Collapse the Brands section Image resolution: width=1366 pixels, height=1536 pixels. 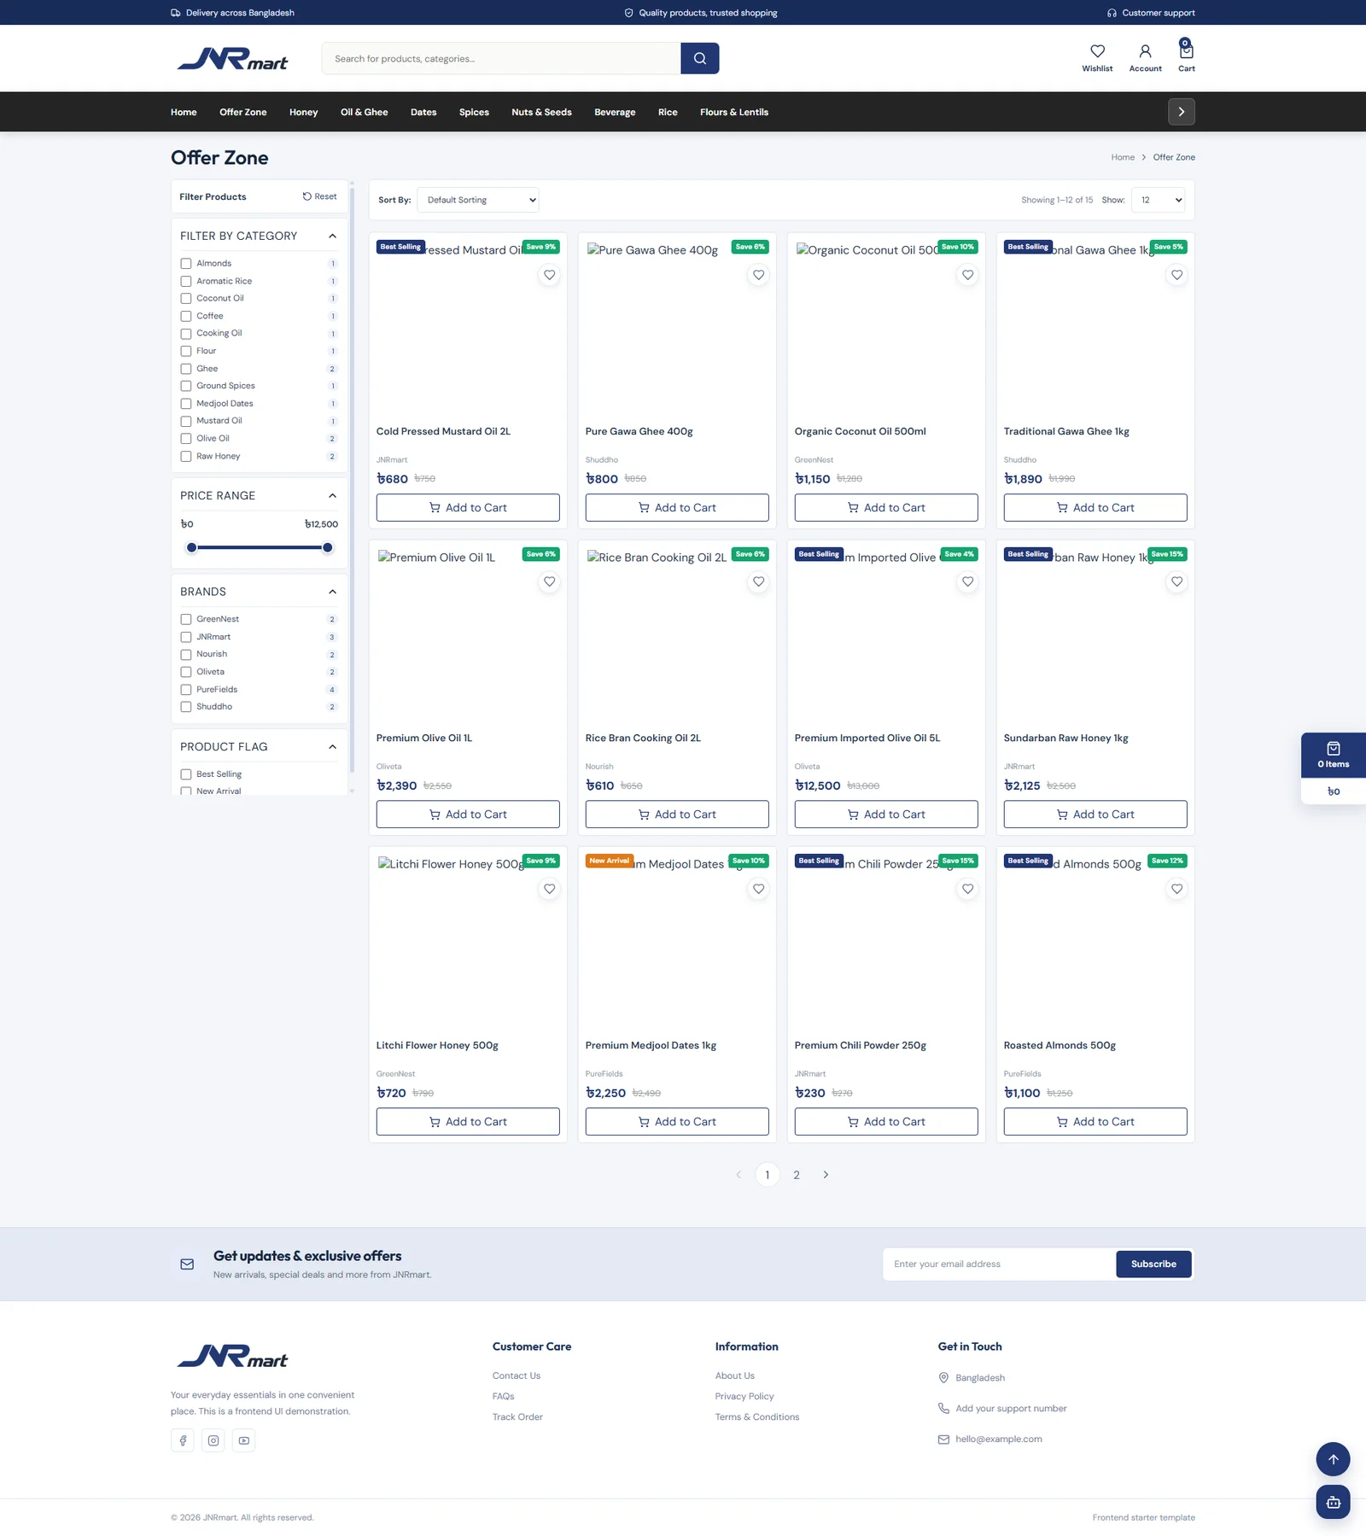[332, 592]
